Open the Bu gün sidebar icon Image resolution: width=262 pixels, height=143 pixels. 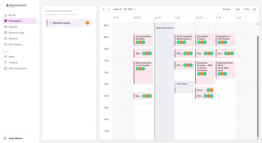[6, 15]
